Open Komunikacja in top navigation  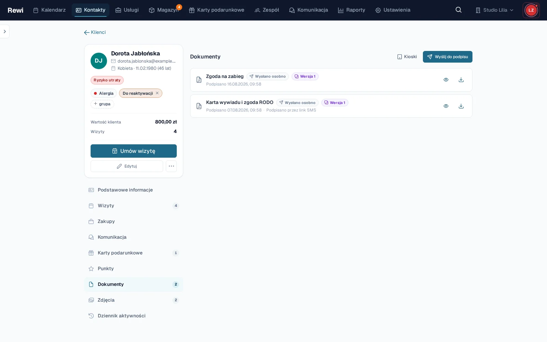click(x=308, y=10)
